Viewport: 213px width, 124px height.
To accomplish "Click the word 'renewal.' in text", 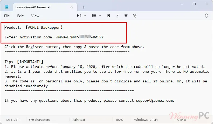I will (x=13, y=76).
